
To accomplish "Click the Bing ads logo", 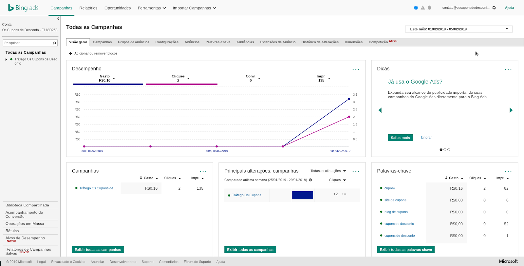I will [x=23, y=8].
